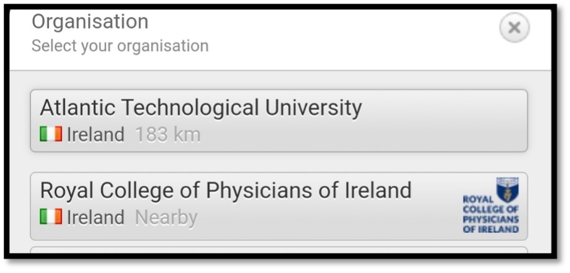Click the shield crest in RCPI logo
570x273 pixels.
click(507, 190)
